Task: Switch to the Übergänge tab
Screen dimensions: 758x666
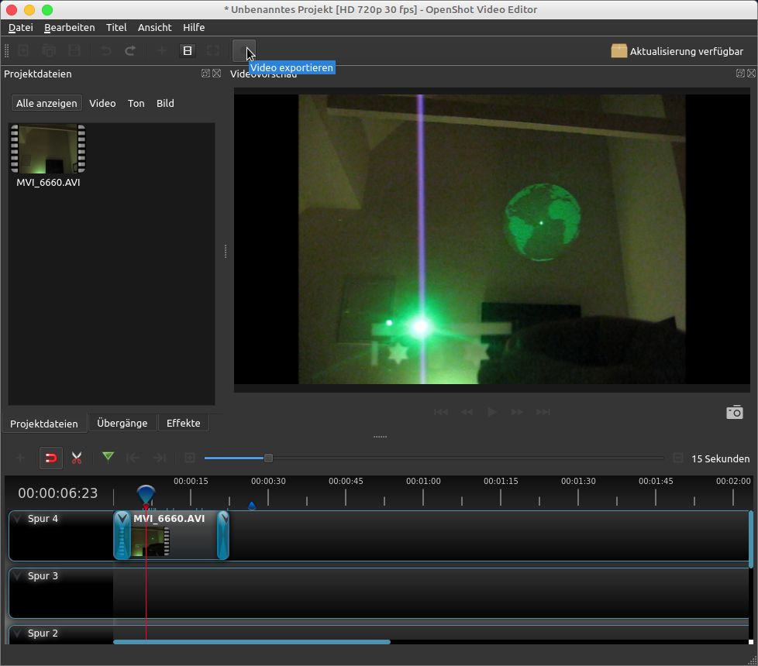Action: click(x=122, y=423)
